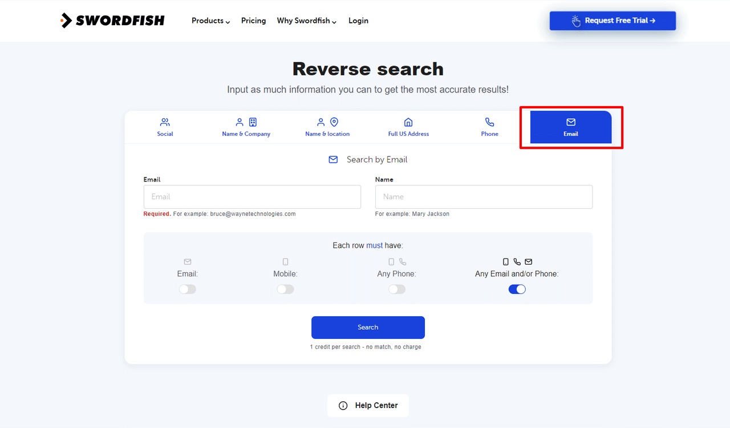
Task: Click the Help Center info icon
Action: coord(343,406)
